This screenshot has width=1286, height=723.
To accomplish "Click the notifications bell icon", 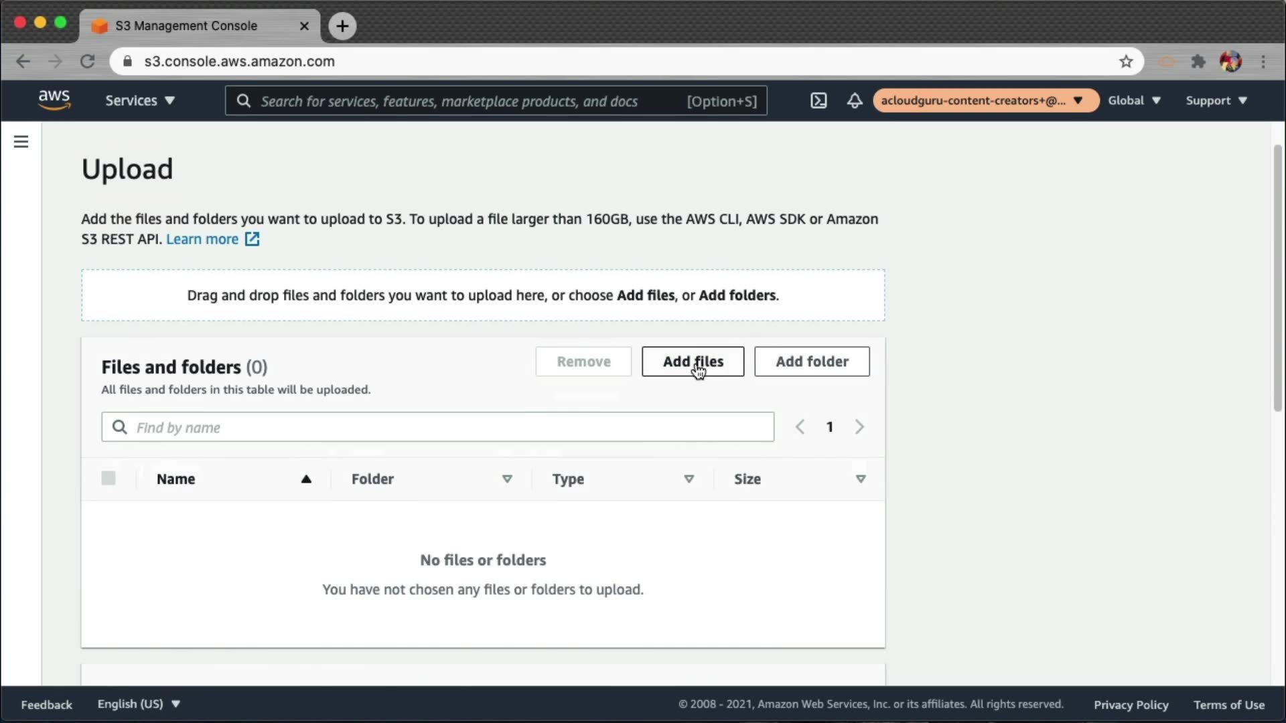I will tap(855, 100).
